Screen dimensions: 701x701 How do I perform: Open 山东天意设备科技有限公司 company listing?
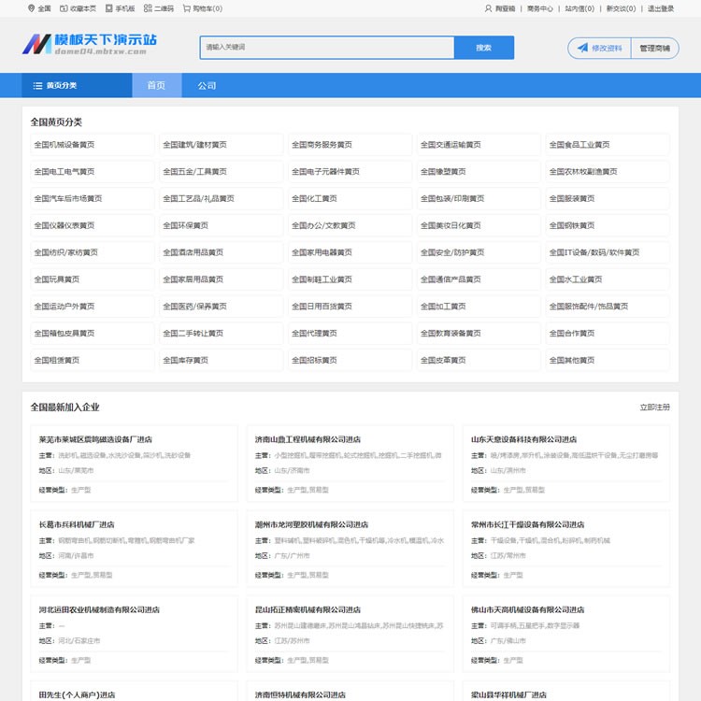tap(523, 439)
